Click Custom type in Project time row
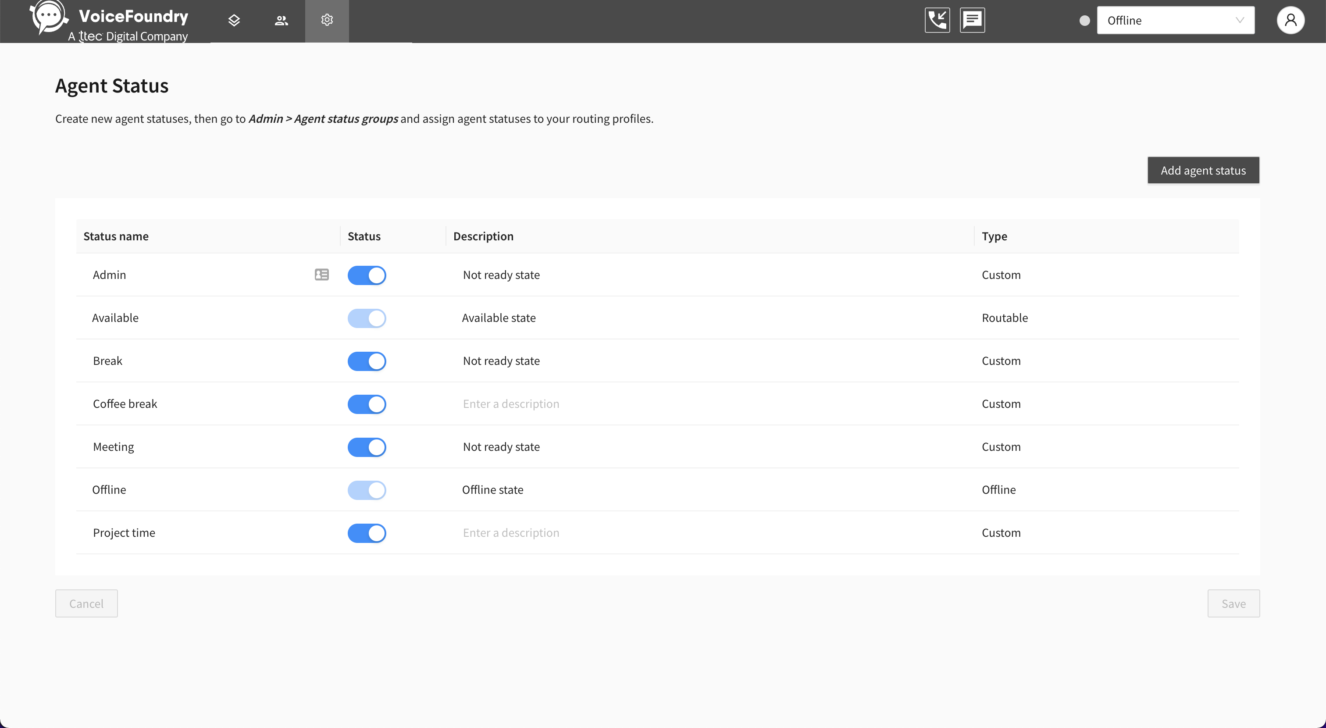The width and height of the screenshot is (1326, 728). [1001, 532]
